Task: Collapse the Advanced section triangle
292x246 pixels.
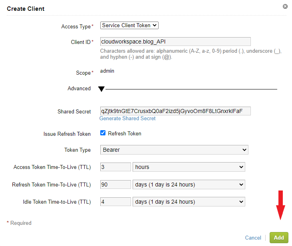Action: [101, 89]
